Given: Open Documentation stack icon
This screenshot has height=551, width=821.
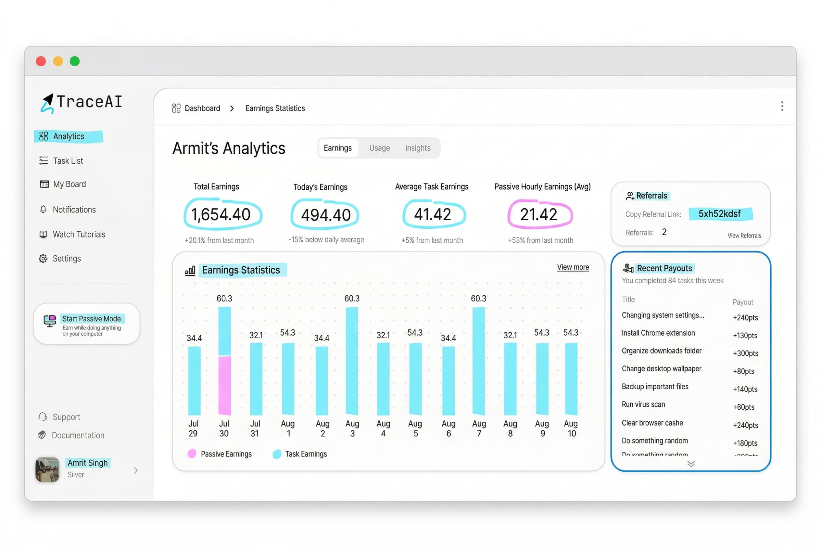Looking at the screenshot, I should coord(42,435).
